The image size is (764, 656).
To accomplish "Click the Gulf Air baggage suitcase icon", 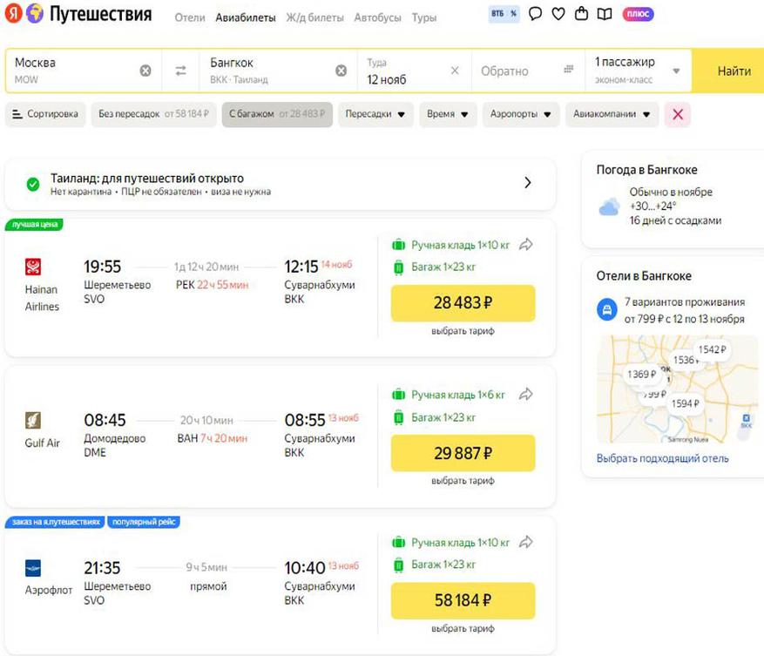I will point(399,417).
